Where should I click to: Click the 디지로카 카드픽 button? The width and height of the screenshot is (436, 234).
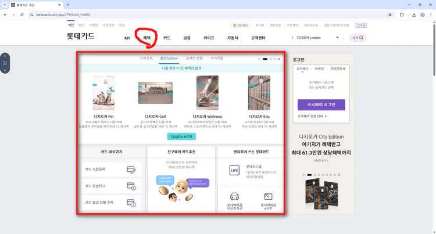point(181,137)
